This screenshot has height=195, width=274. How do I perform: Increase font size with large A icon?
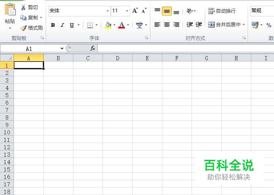135,11
